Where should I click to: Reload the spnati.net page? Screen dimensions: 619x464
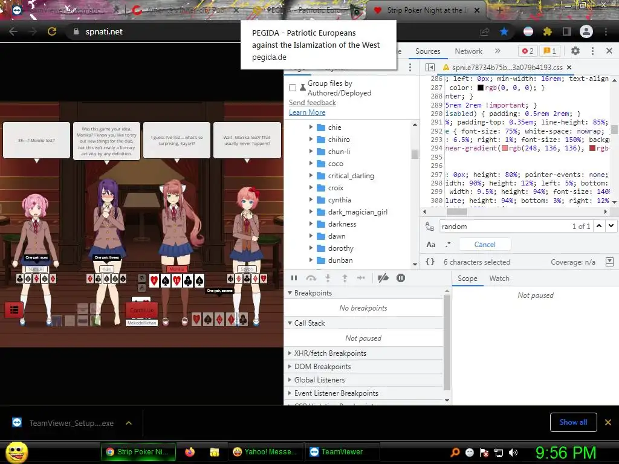tap(52, 31)
